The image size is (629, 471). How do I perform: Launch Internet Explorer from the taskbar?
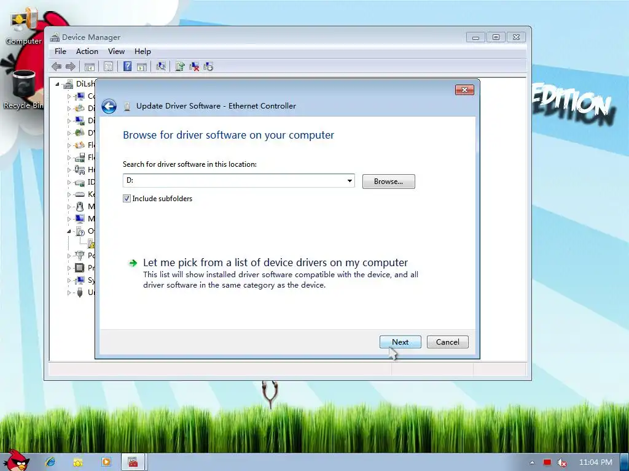[50, 462]
